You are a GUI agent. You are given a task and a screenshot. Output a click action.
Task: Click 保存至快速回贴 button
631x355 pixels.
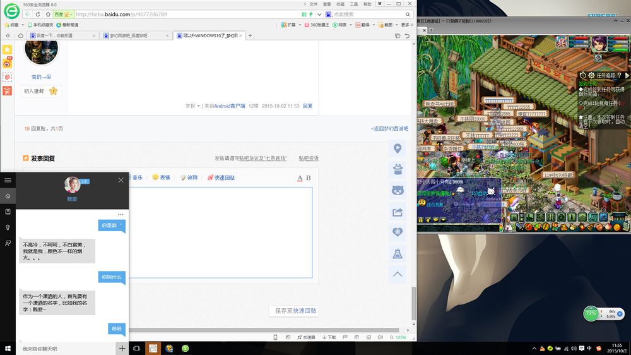tap(294, 311)
